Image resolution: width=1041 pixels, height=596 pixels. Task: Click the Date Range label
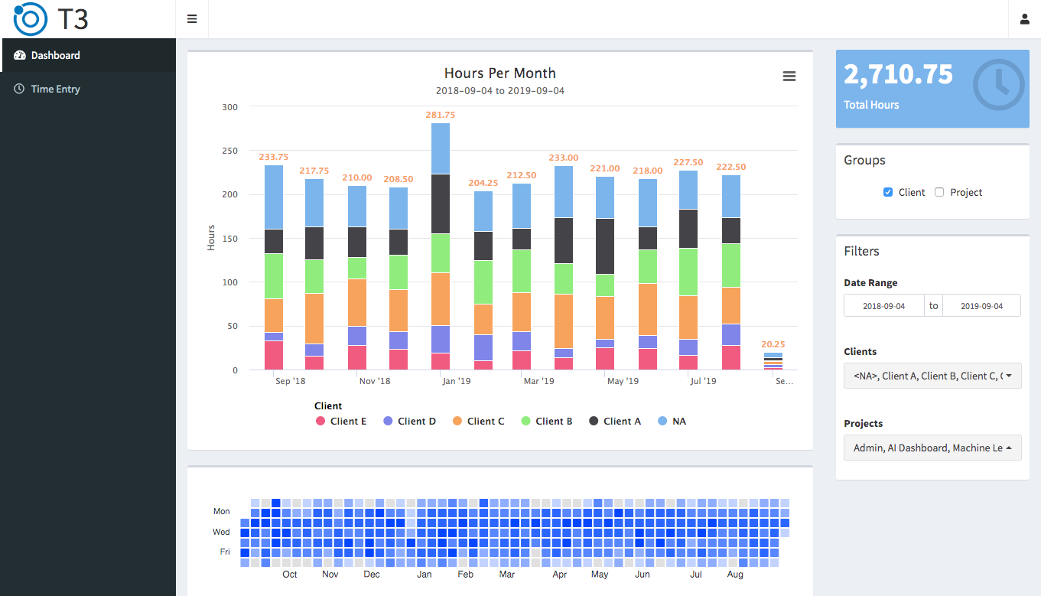[871, 283]
